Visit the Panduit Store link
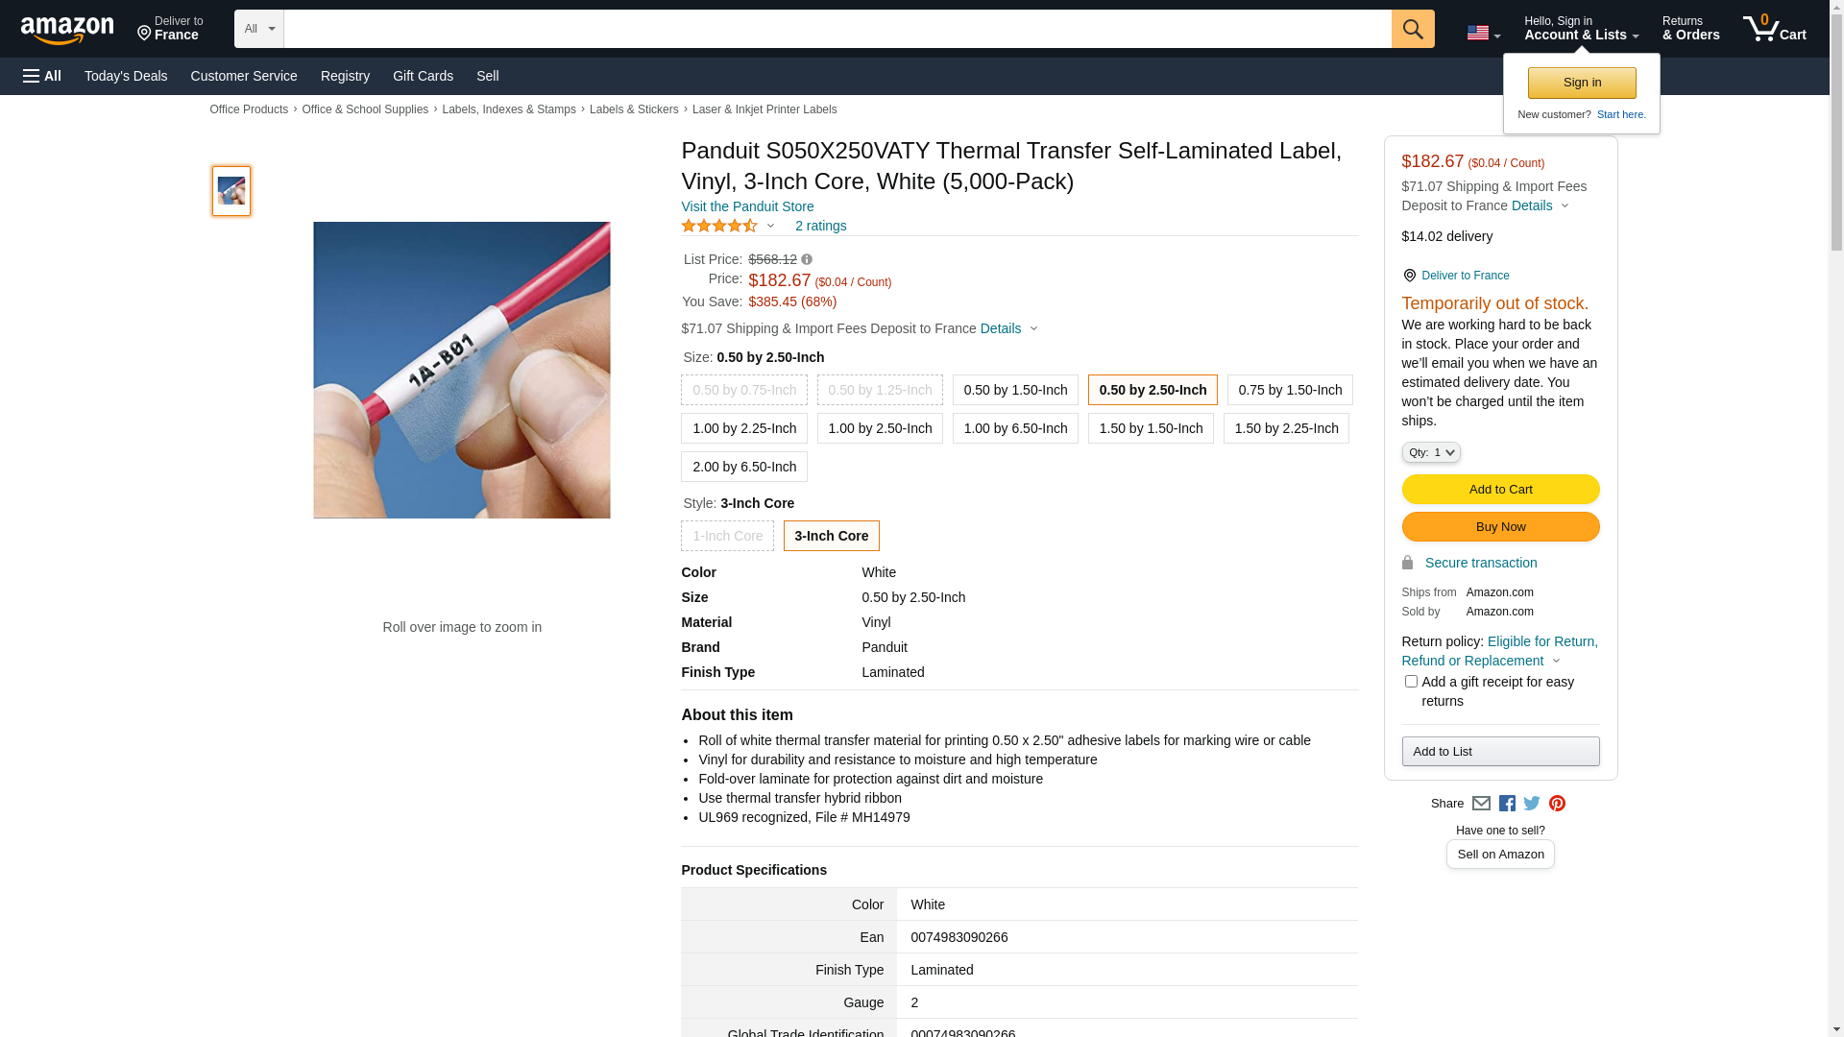 click(747, 206)
